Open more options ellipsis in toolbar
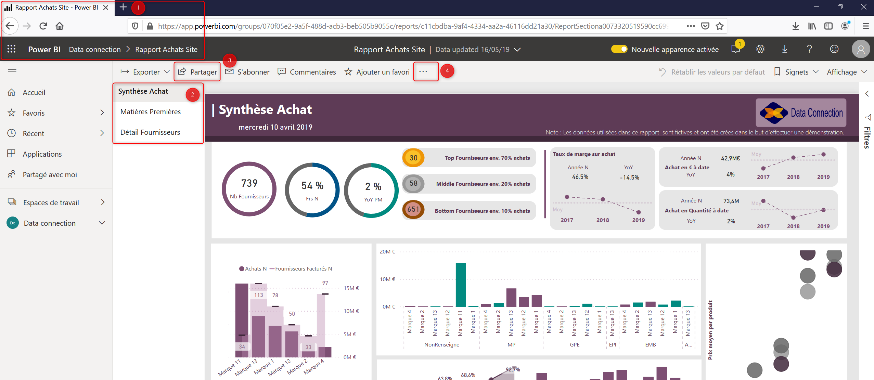Image resolution: width=874 pixels, height=380 pixels. pyautogui.click(x=423, y=71)
